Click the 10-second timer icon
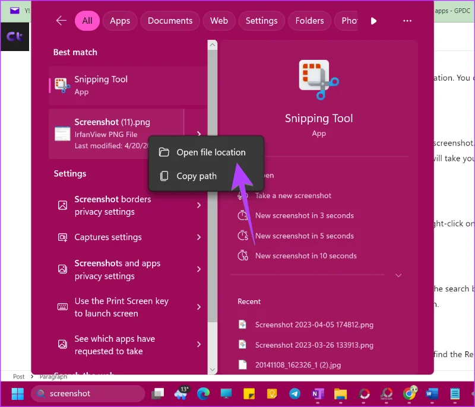 [243, 256]
